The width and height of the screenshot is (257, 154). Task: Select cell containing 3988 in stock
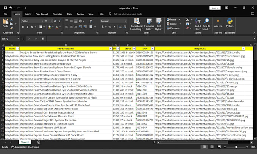128,52
